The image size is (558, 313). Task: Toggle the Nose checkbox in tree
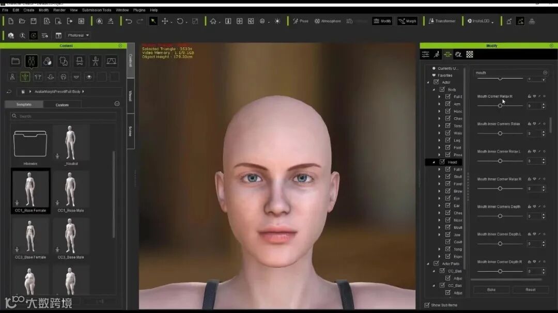[448, 220]
